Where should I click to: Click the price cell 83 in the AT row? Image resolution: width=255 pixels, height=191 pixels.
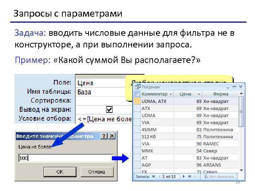(188, 158)
